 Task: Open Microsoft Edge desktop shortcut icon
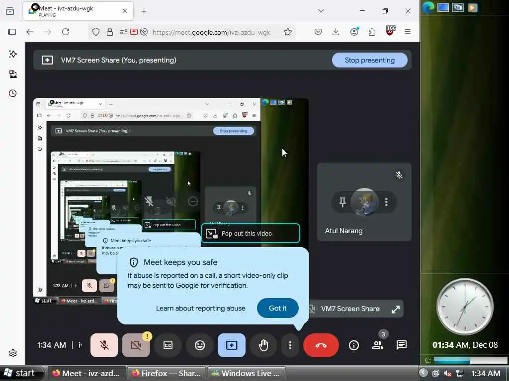[x=428, y=7]
